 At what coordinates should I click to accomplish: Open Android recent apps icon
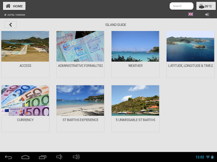click(x=43, y=157)
